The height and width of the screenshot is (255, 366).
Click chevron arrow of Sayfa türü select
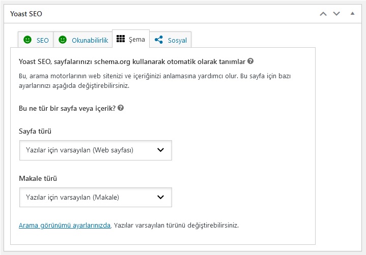tap(160, 150)
